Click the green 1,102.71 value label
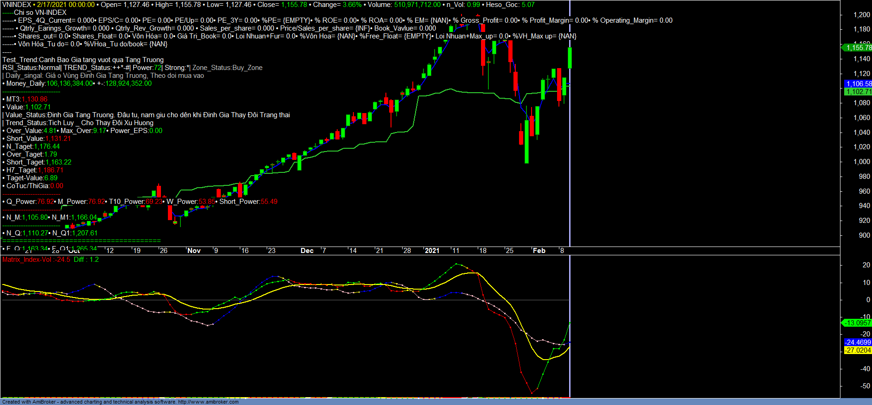 point(858,92)
